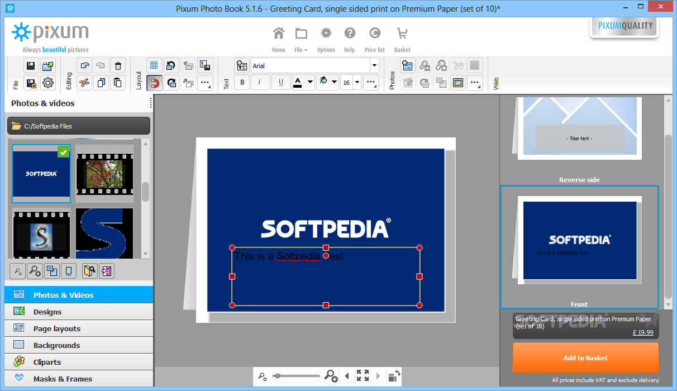The image size is (677, 391).
Task: Open more Text options
Action: pos(371,83)
